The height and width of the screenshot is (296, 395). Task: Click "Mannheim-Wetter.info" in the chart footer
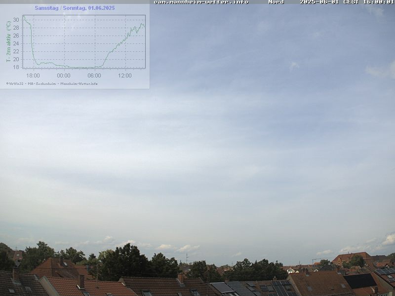click(79, 83)
